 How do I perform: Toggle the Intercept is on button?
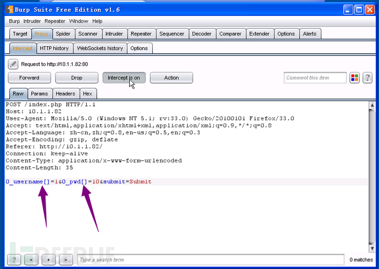124,78
